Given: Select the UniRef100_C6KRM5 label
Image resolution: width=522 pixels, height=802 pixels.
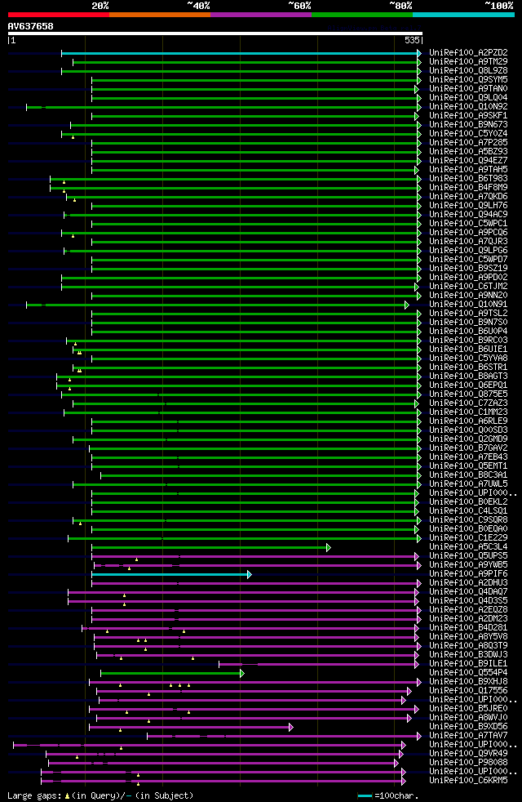Looking at the screenshot, I should click(x=468, y=782).
